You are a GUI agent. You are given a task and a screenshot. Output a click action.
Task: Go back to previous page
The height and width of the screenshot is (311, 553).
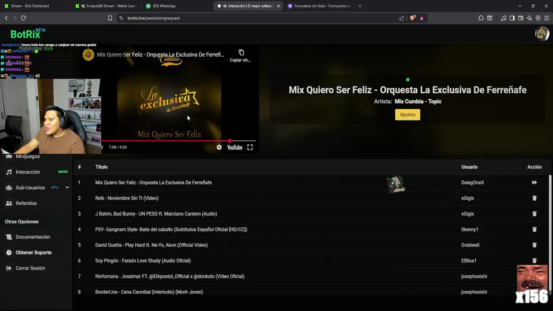[6, 18]
